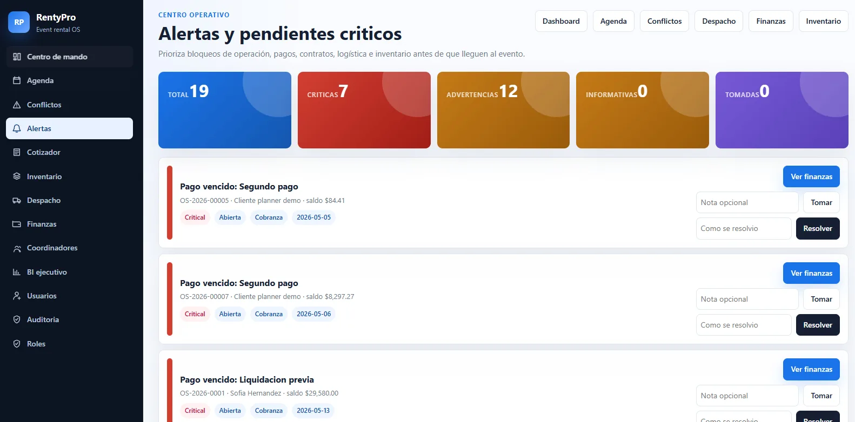Open the Dashboard top navigation button
Image resolution: width=855 pixels, height=422 pixels.
[x=561, y=21]
